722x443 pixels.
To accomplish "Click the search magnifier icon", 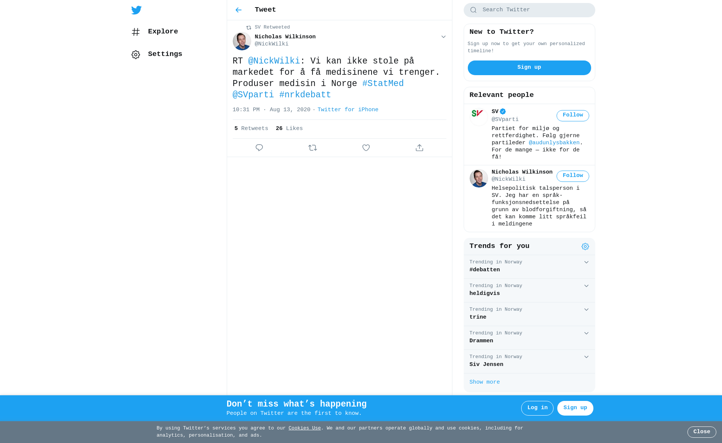I will click(x=473, y=10).
